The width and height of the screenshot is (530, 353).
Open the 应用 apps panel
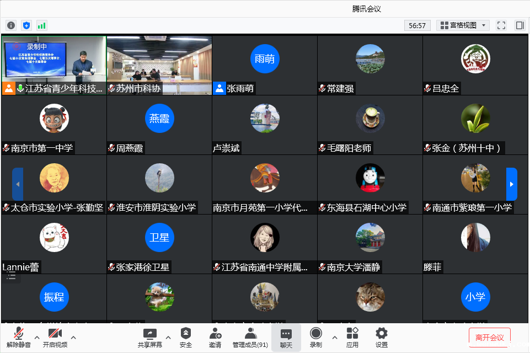(x=352, y=336)
